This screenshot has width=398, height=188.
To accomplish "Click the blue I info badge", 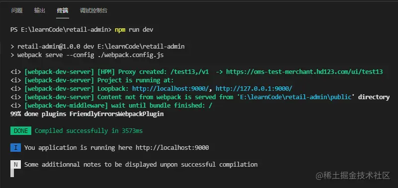I will [x=15, y=147].
